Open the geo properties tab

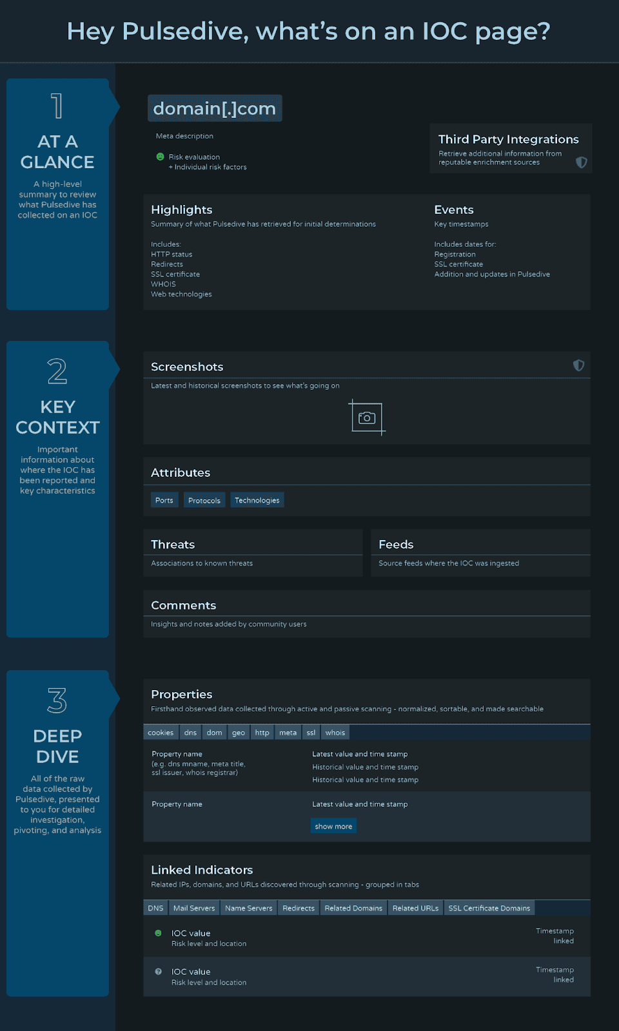pos(239,733)
